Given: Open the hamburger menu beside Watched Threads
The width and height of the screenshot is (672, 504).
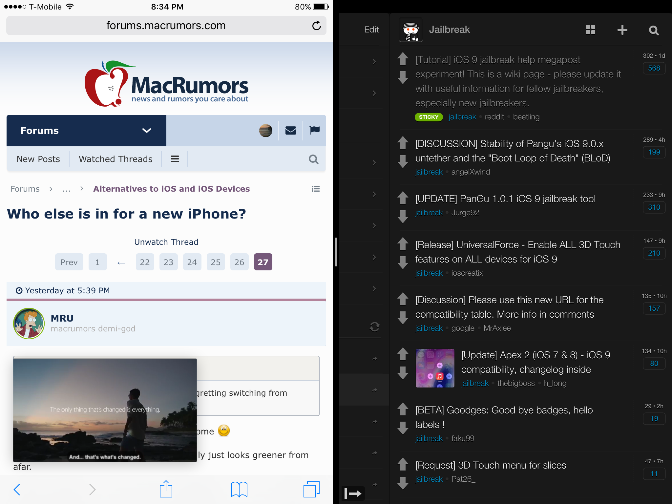Looking at the screenshot, I should [x=175, y=159].
